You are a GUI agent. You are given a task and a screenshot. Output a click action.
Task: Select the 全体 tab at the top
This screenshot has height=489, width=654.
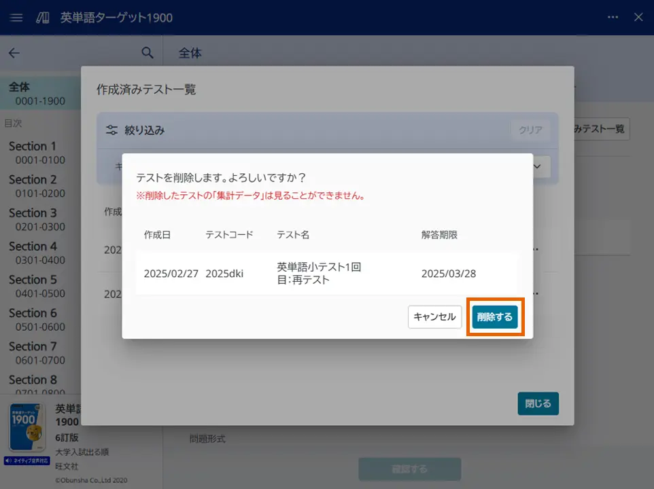point(190,52)
